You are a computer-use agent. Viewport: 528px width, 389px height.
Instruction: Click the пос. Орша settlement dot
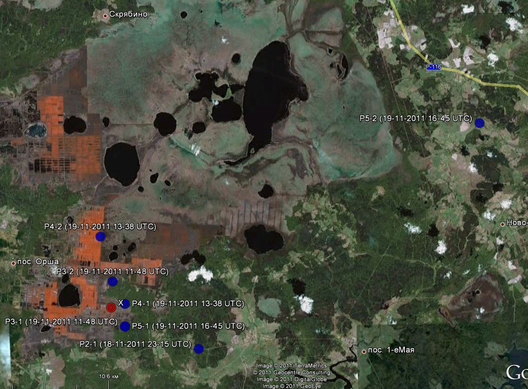pyautogui.click(x=13, y=263)
